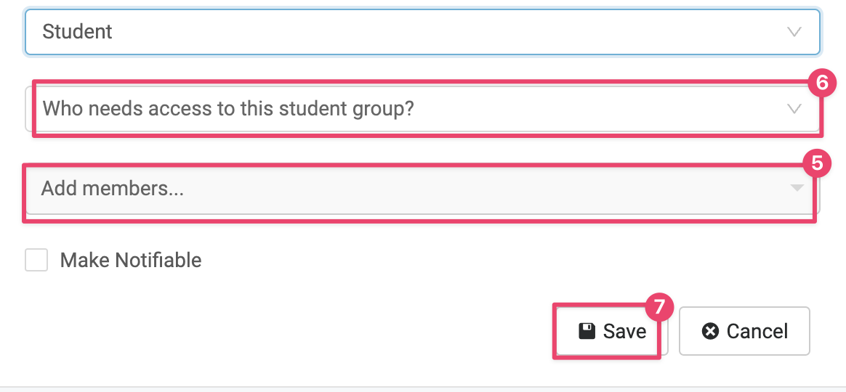Click 'Who needs access to this student group?' text
This screenshot has width=846, height=392.
tap(228, 109)
